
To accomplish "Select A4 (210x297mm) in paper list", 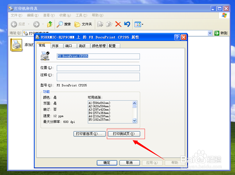I will click(x=99, y=116).
